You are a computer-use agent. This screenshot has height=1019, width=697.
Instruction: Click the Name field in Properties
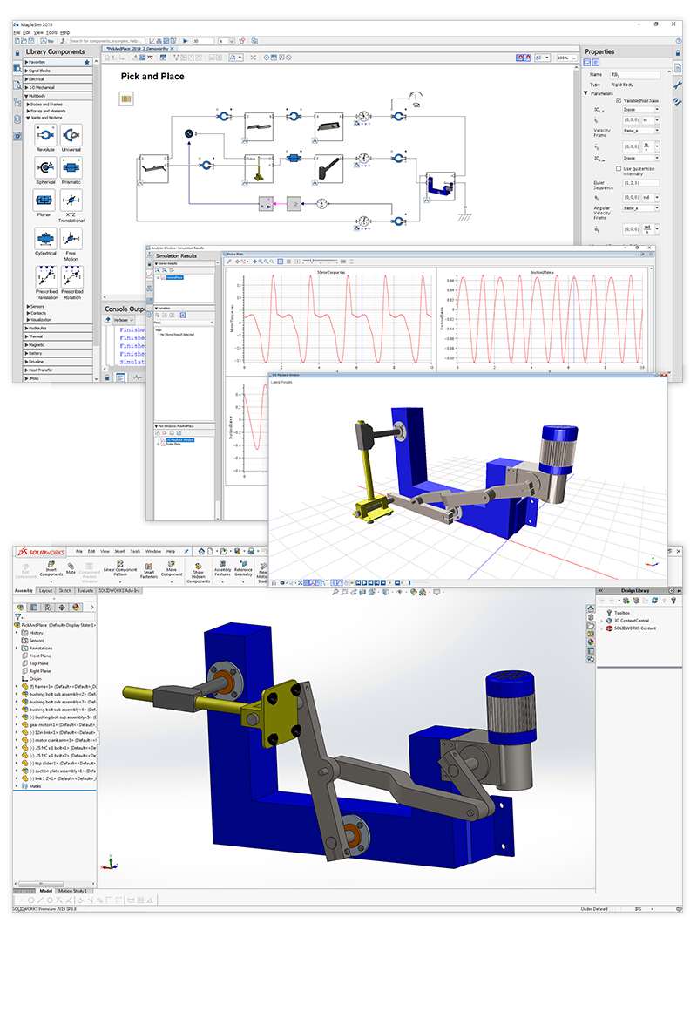coord(634,75)
